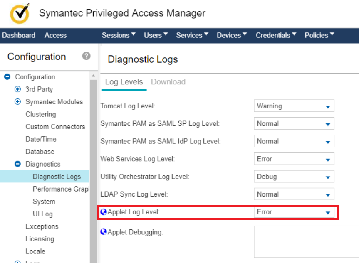Open the Applet Log Level dropdown
This screenshot has width=359, height=263.
pyautogui.click(x=294, y=212)
